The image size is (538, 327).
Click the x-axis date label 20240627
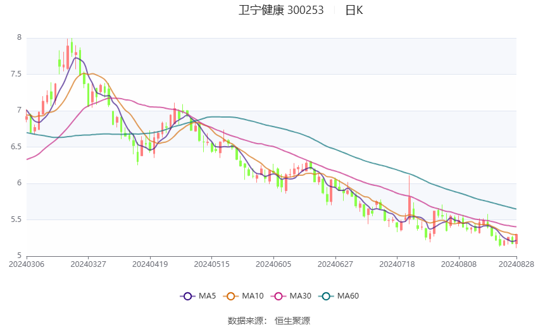coord(335,264)
